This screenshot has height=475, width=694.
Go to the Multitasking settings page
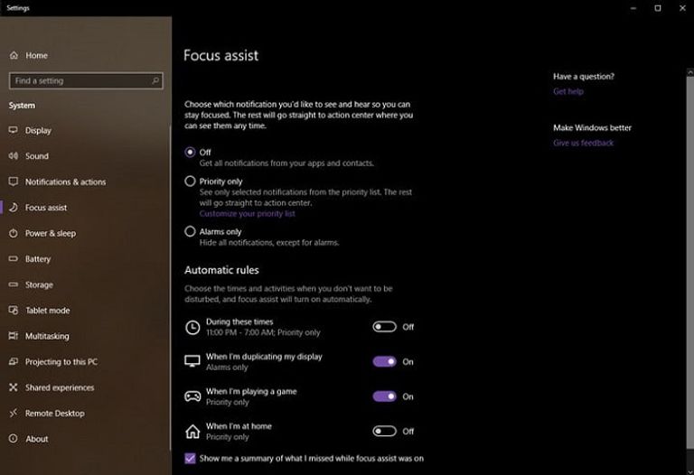click(47, 336)
